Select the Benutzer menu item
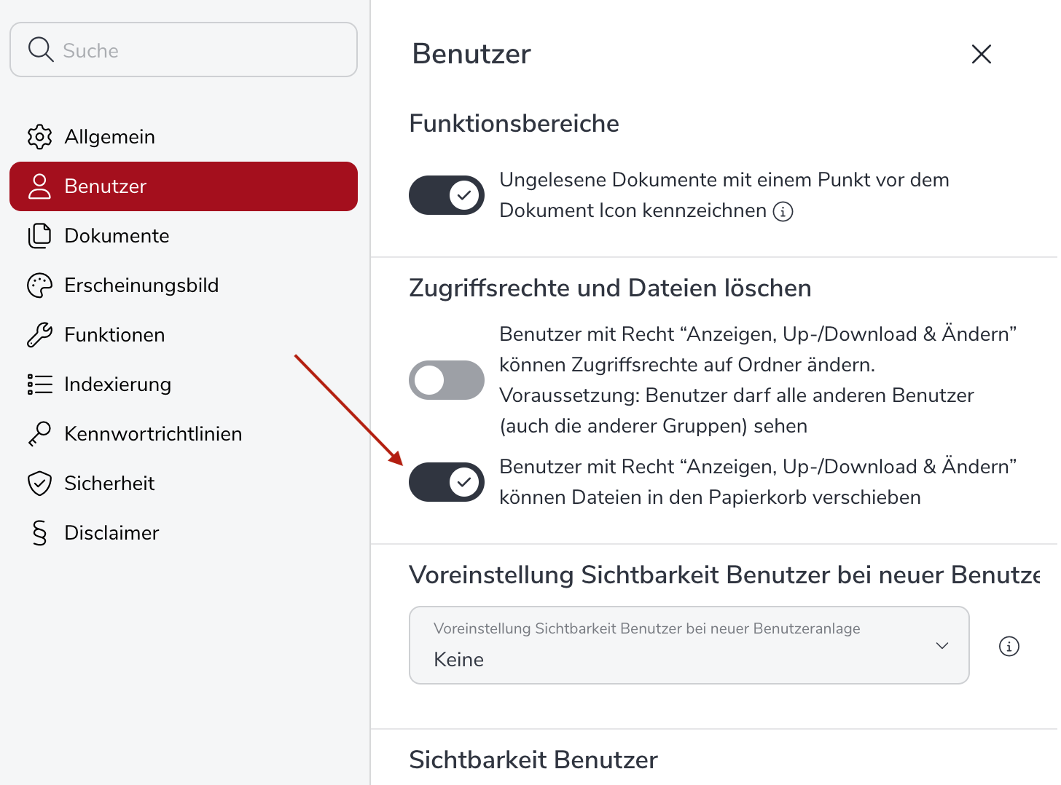 [x=183, y=186]
